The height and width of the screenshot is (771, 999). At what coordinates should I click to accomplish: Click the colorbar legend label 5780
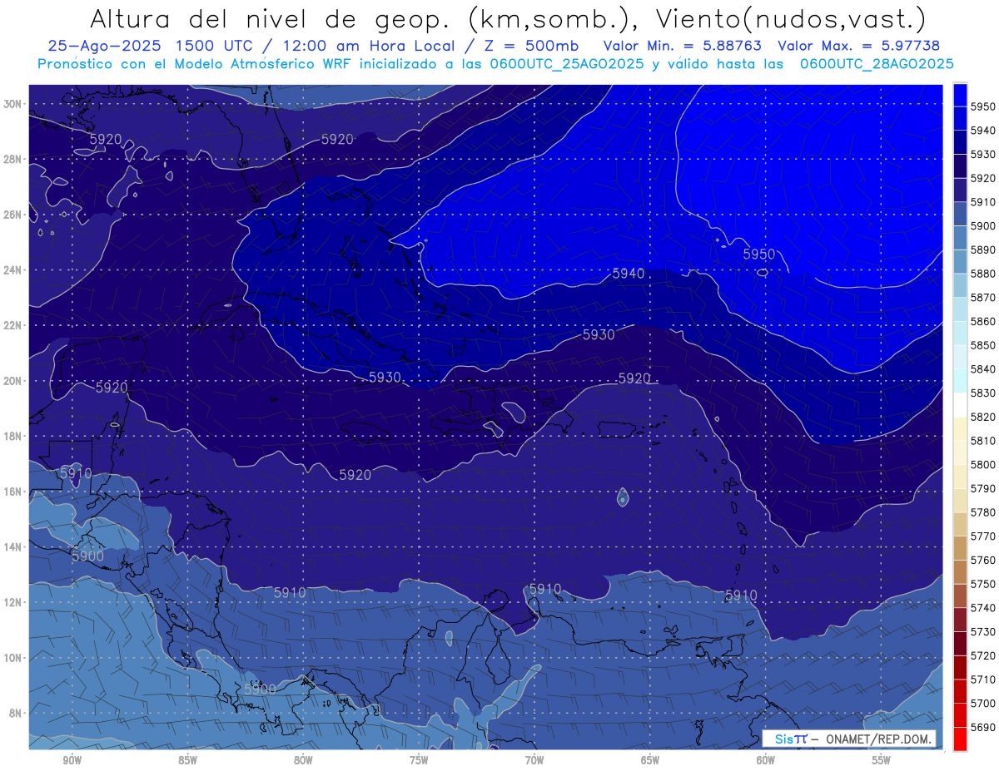(982, 512)
